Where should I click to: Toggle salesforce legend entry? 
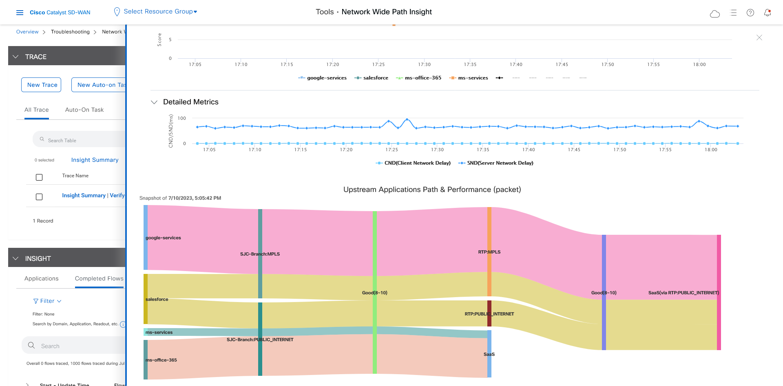[x=371, y=78]
